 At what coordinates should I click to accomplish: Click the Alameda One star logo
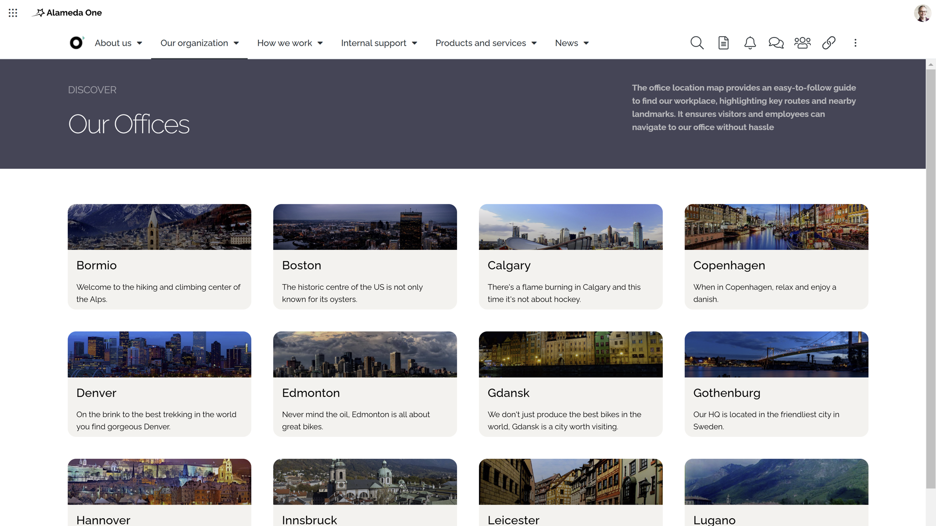click(38, 13)
